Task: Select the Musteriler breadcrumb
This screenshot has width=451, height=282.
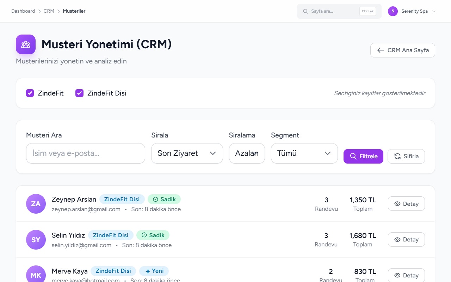Action: pos(74,11)
